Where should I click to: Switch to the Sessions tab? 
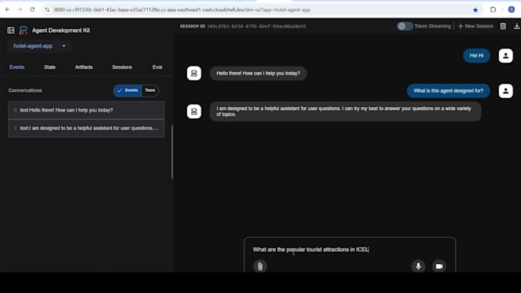click(x=122, y=67)
